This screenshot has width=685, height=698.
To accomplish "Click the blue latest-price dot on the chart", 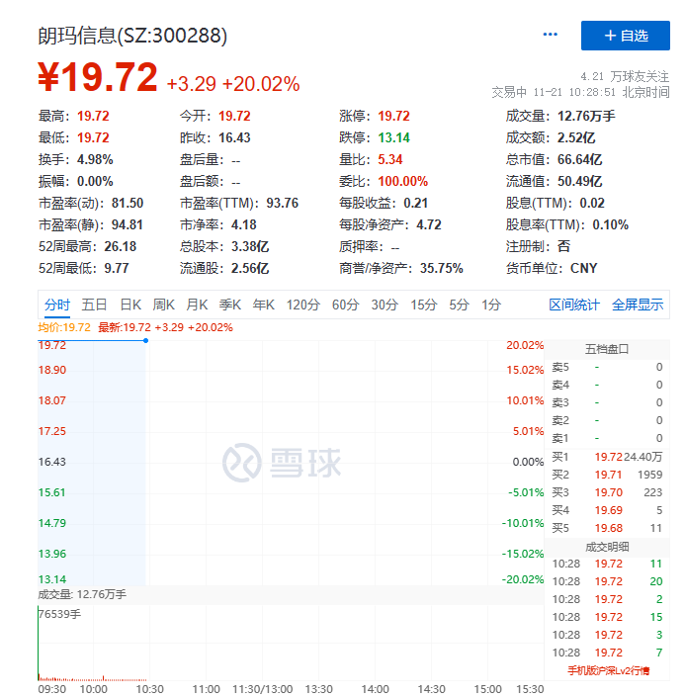I will (145, 340).
